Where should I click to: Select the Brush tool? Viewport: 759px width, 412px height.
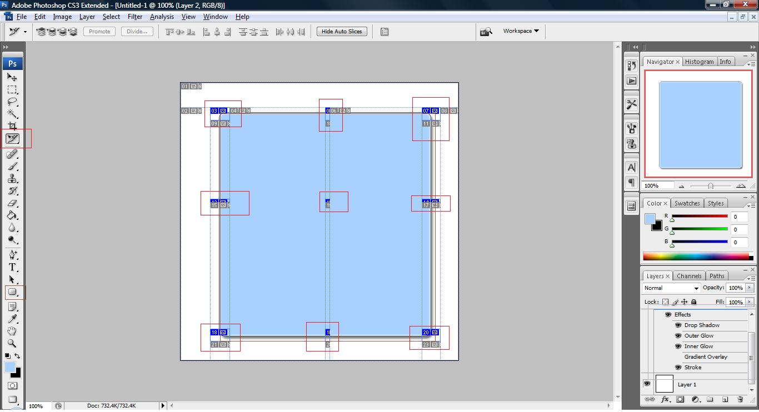[12, 166]
